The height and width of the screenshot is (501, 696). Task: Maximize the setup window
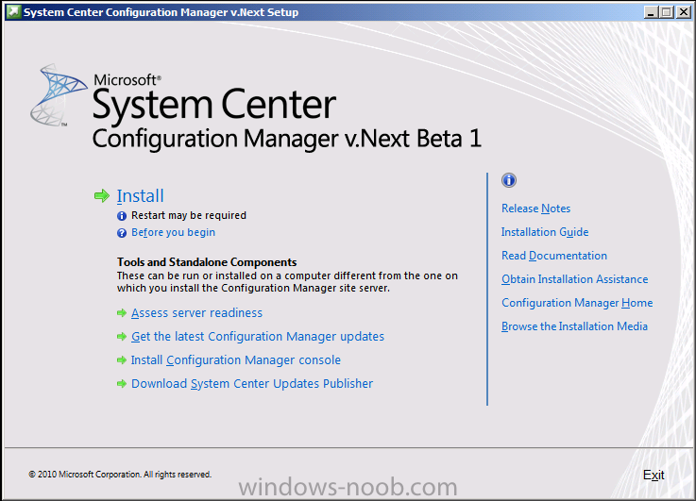pos(667,12)
